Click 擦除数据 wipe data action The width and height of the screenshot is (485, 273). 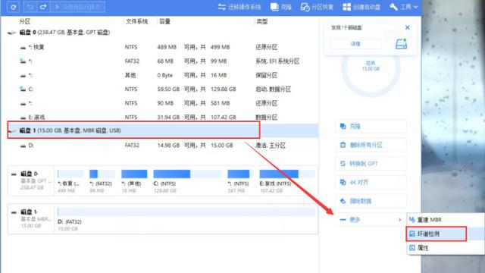click(371, 201)
